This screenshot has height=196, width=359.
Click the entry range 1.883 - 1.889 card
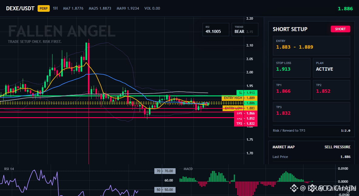[311, 46]
